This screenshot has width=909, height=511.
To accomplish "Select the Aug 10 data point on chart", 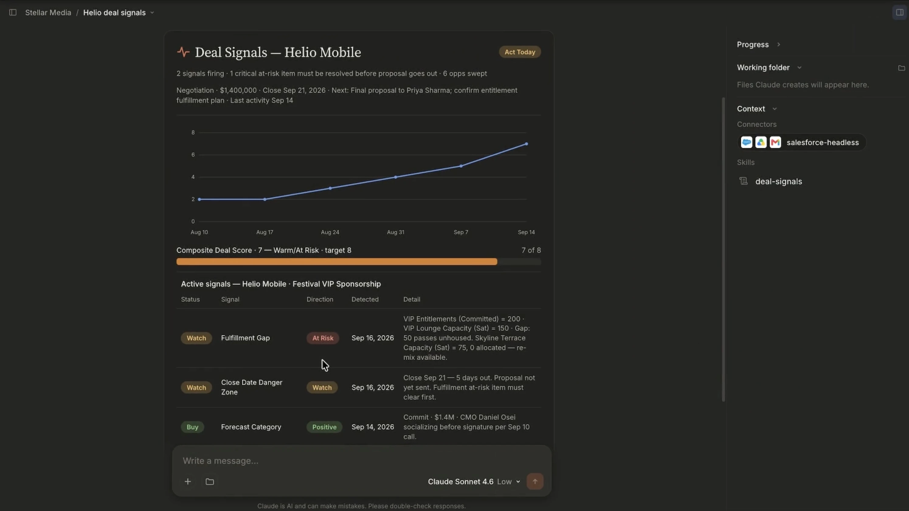I will [199, 199].
